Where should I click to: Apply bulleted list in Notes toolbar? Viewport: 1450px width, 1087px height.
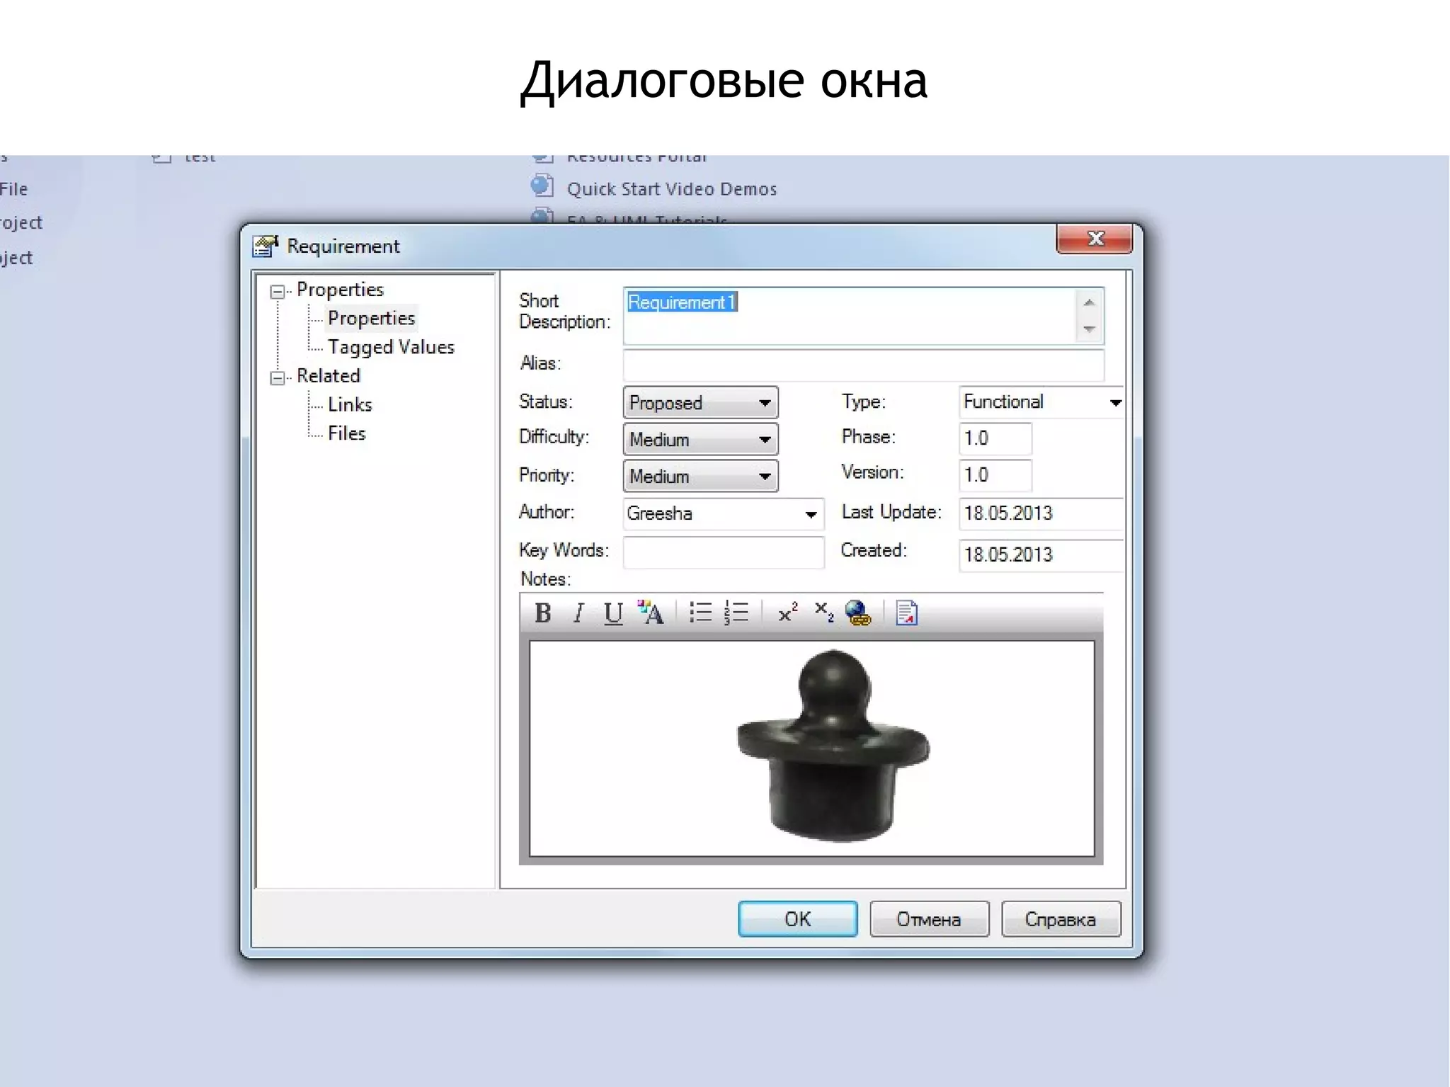pyautogui.click(x=700, y=612)
